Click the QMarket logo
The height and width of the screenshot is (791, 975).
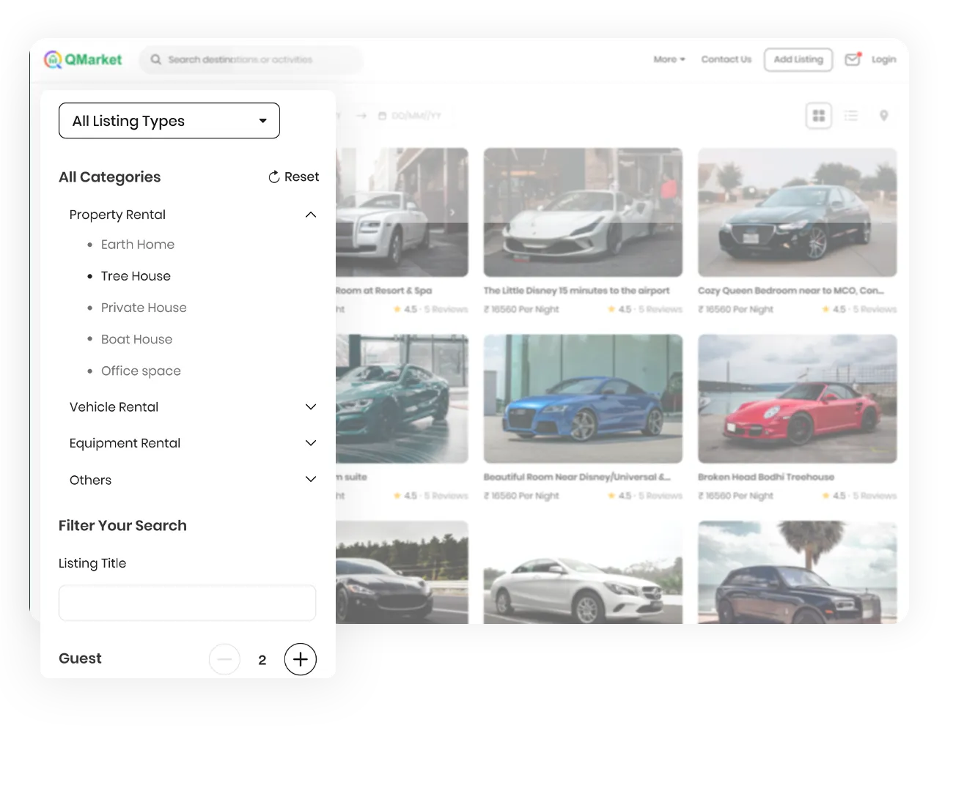(x=83, y=59)
